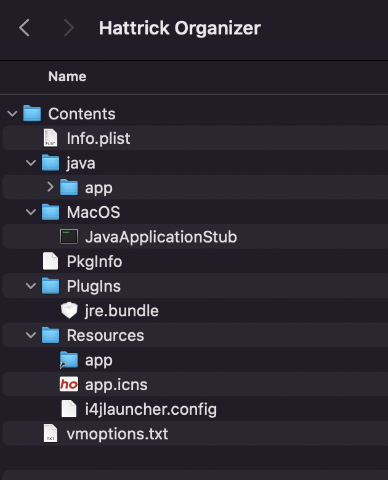The height and width of the screenshot is (480, 388).
Task: Select the 'java' folder name
Action: (x=81, y=163)
